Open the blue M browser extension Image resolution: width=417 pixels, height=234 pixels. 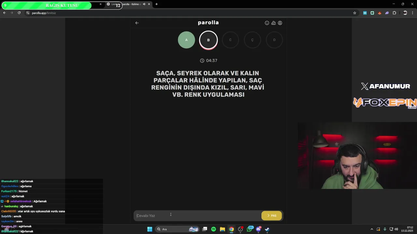pos(365,13)
